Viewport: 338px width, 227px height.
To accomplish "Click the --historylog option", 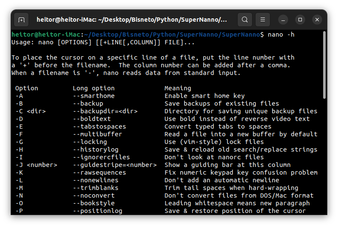I will 96,149.
